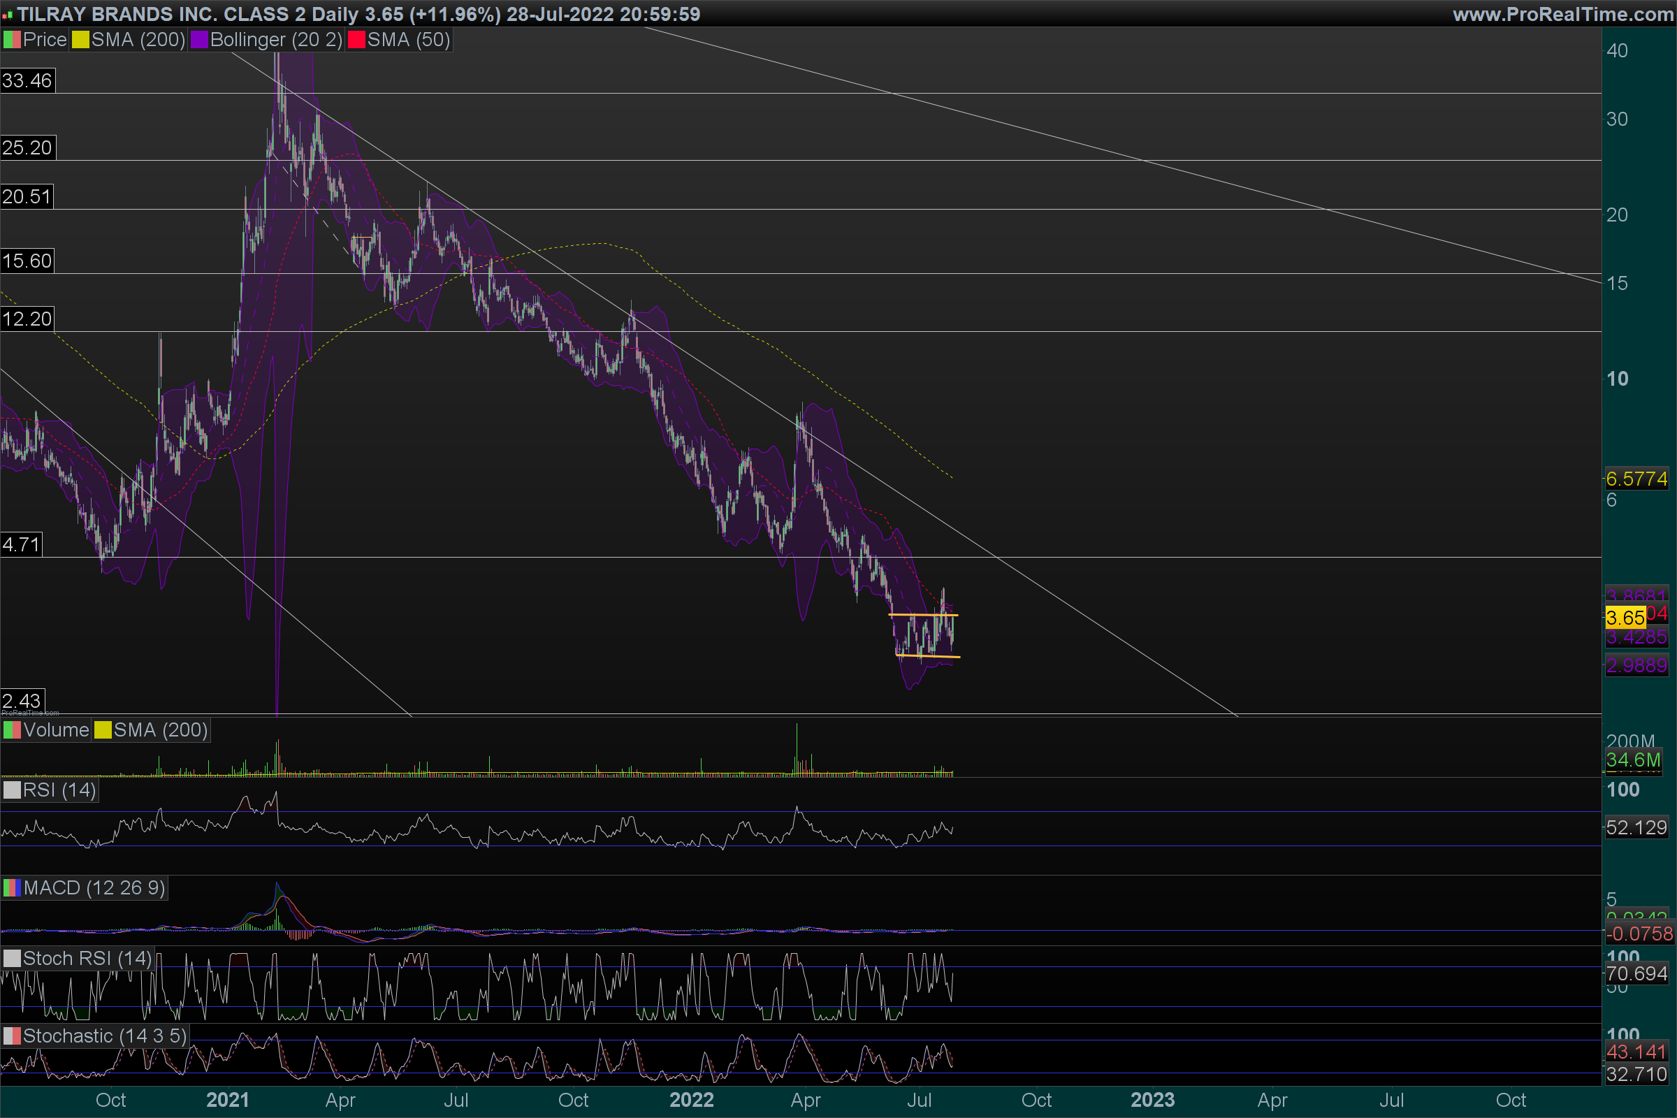
Task: Click the 2023 label on time axis
Action: point(1152,1100)
